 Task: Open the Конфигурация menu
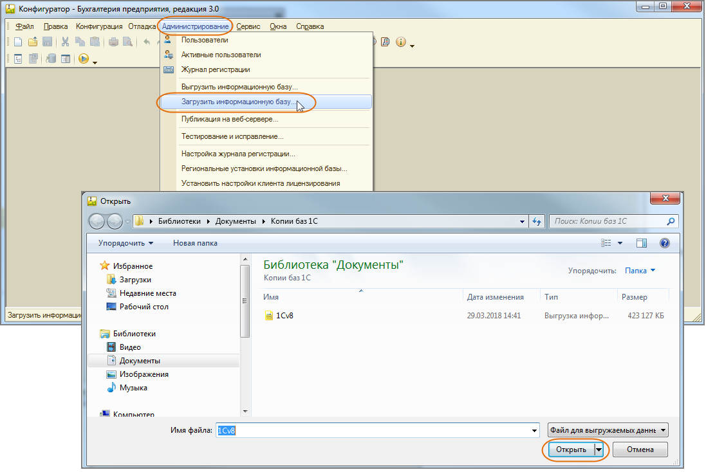(99, 26)
